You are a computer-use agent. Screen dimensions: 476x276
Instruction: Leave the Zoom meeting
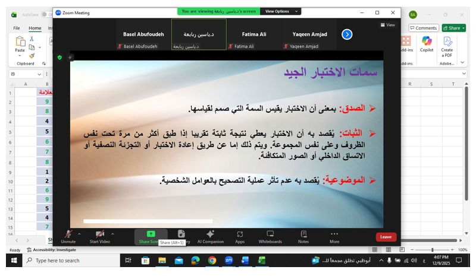click(x=386, y=237)
